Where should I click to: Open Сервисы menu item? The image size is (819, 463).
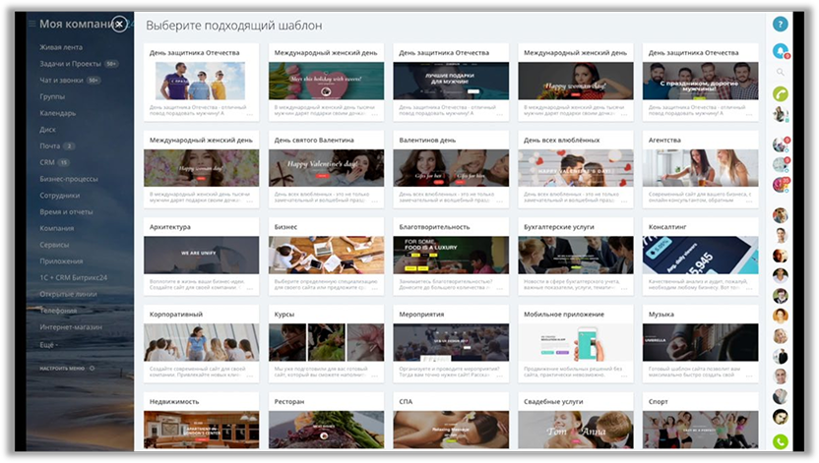click(54, 245)
